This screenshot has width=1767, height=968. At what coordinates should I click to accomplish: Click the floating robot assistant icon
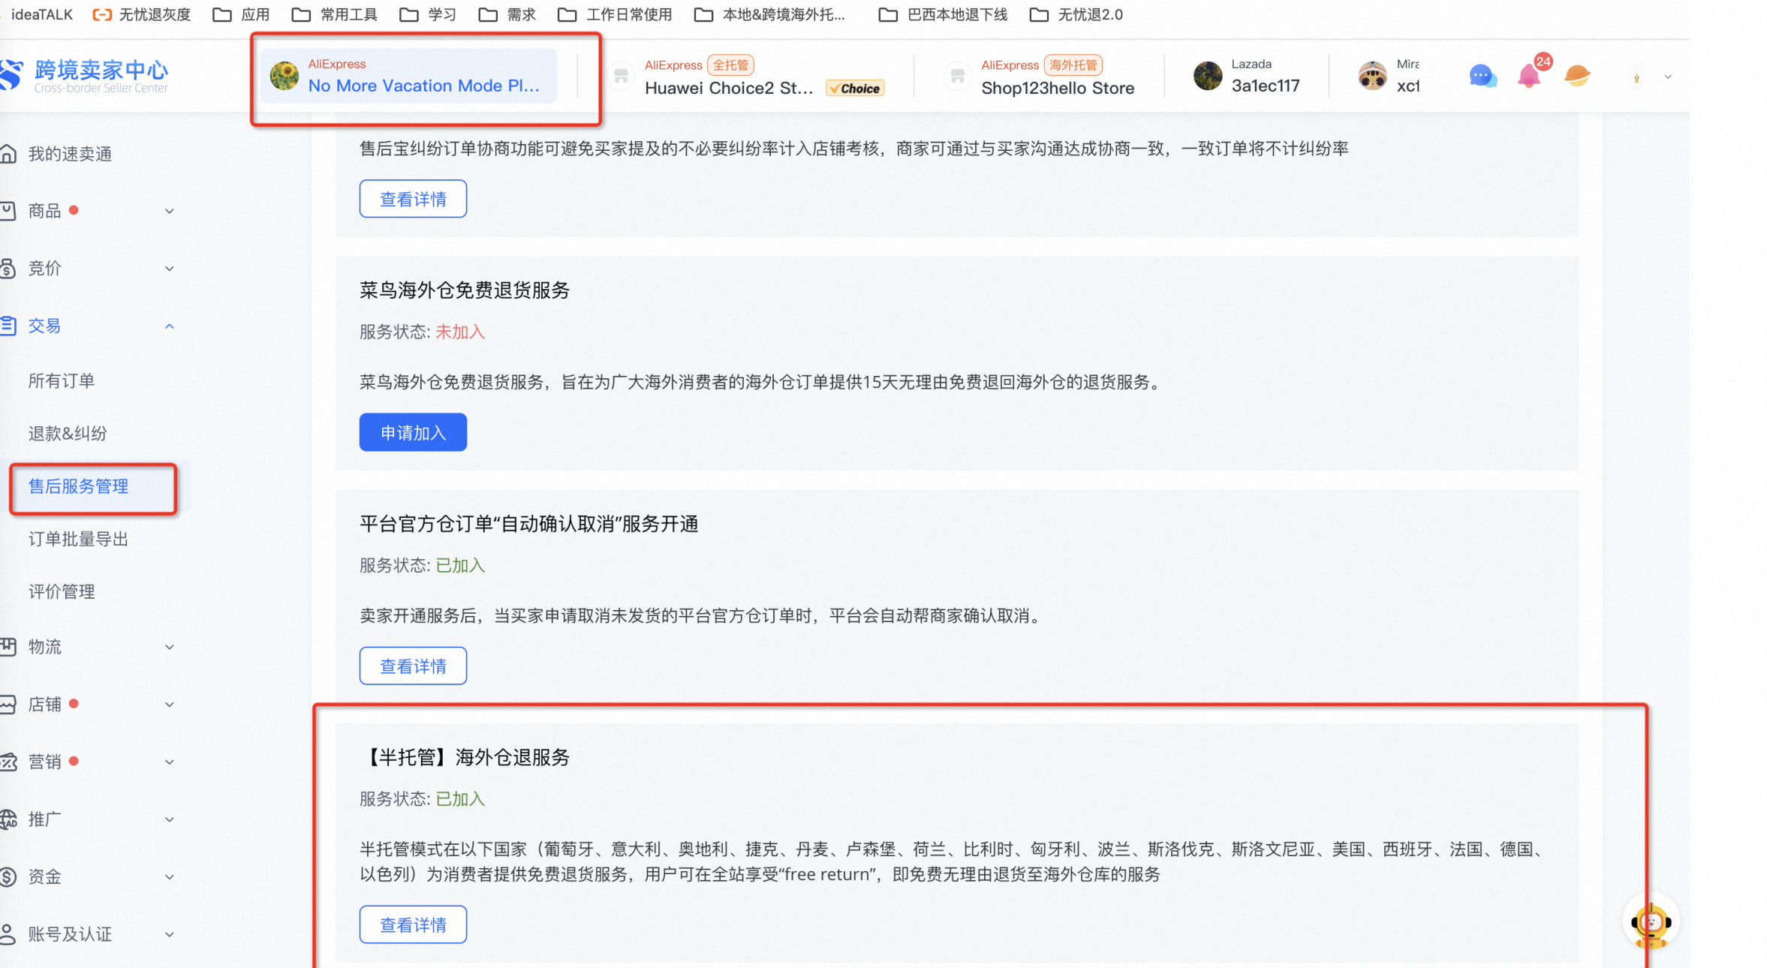click(x=1651, y=921)
